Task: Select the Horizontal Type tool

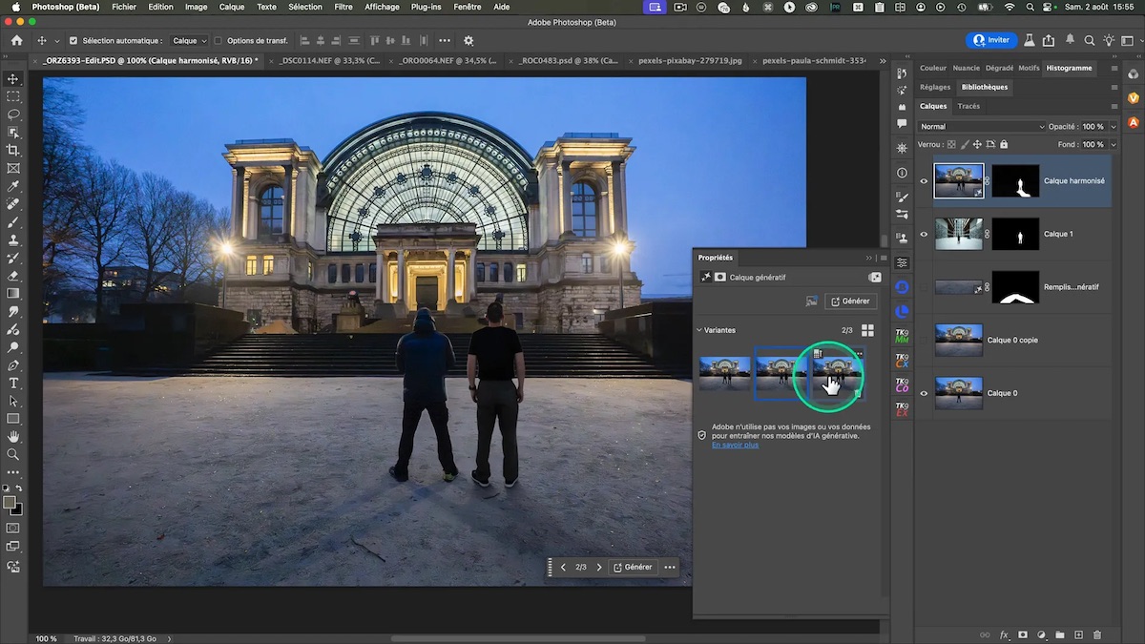Action: click(13, 383)
